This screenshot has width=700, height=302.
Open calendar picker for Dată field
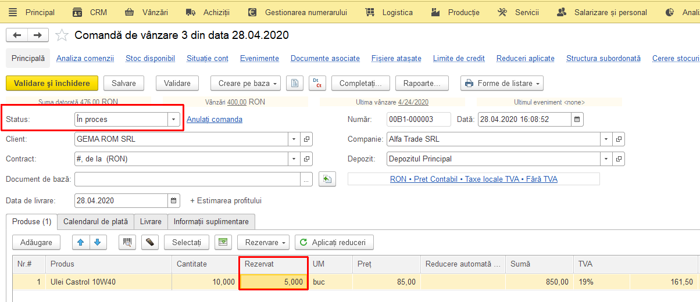(577, 120)
